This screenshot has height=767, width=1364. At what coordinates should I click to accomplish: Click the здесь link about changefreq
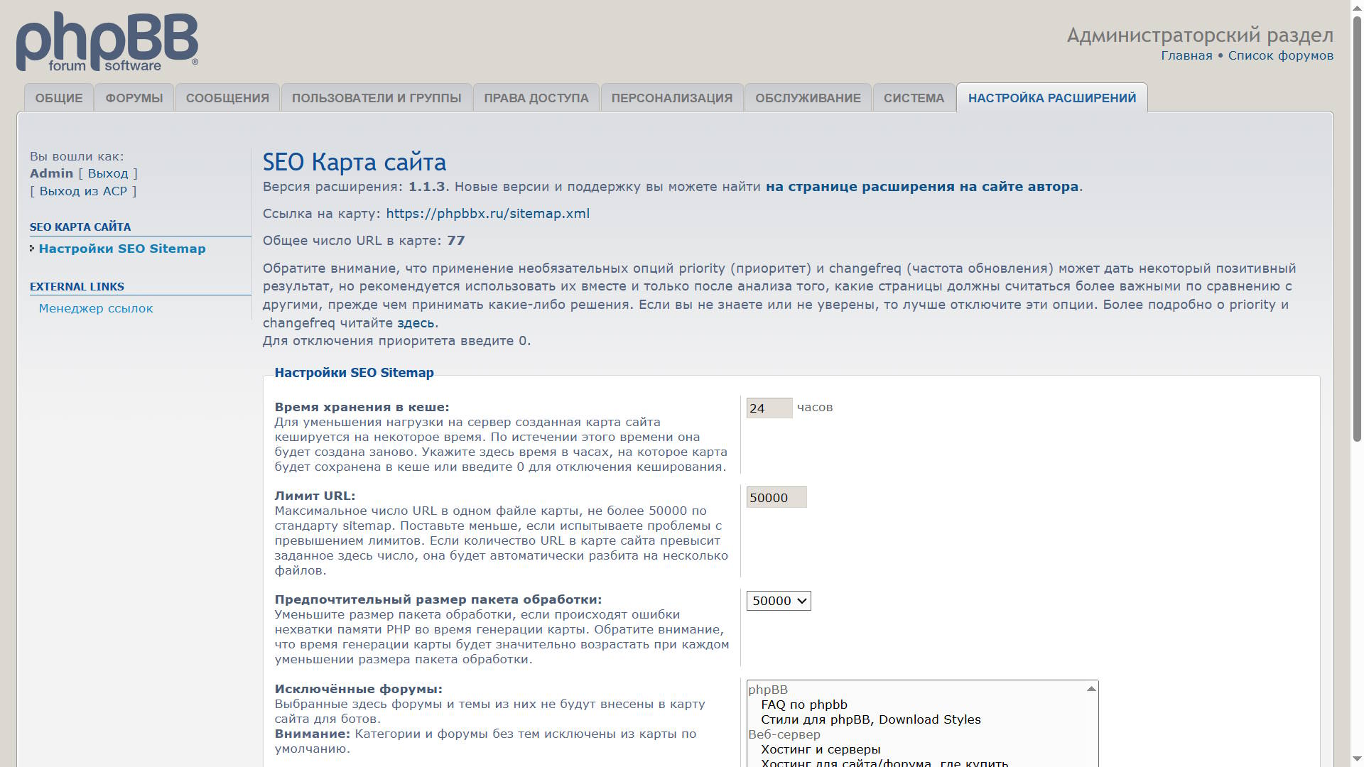pyautogui.click(x=416, y=323)
